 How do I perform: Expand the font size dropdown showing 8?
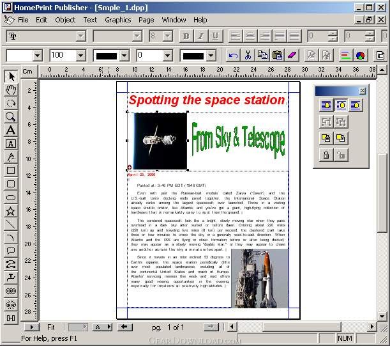(x=168, y=36)
